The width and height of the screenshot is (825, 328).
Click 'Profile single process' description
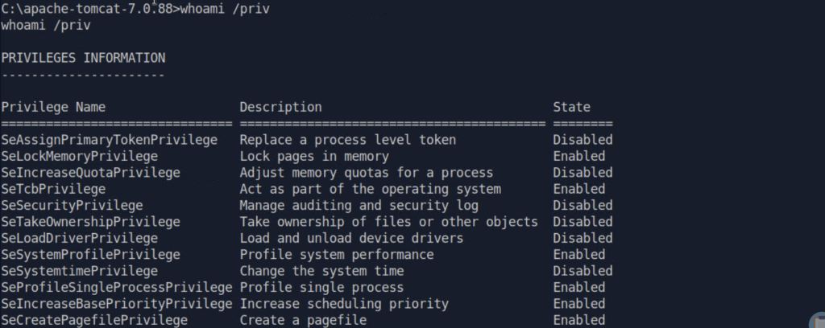pos(321,288)
